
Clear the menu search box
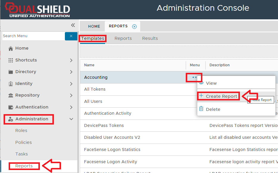click(x=71, y=36)
